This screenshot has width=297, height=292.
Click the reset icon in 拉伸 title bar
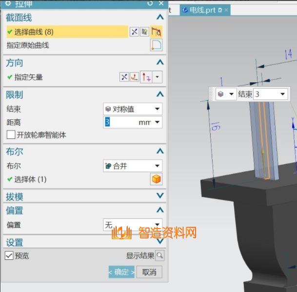click(150, 3)
